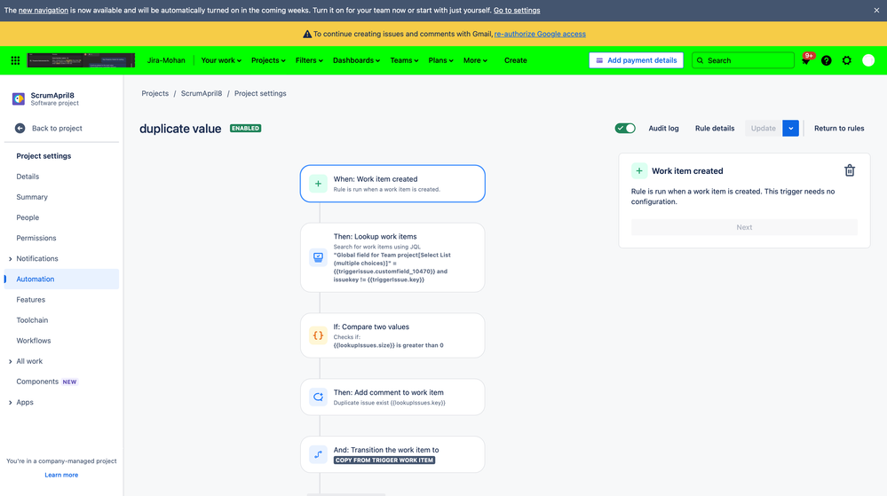Open the Your work dropdown
This screenshot has width=887, height=496.
pyautogui.click(x=221, y=60)
